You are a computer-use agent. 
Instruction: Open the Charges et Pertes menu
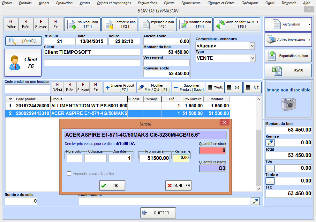click(x=221, y=3)
